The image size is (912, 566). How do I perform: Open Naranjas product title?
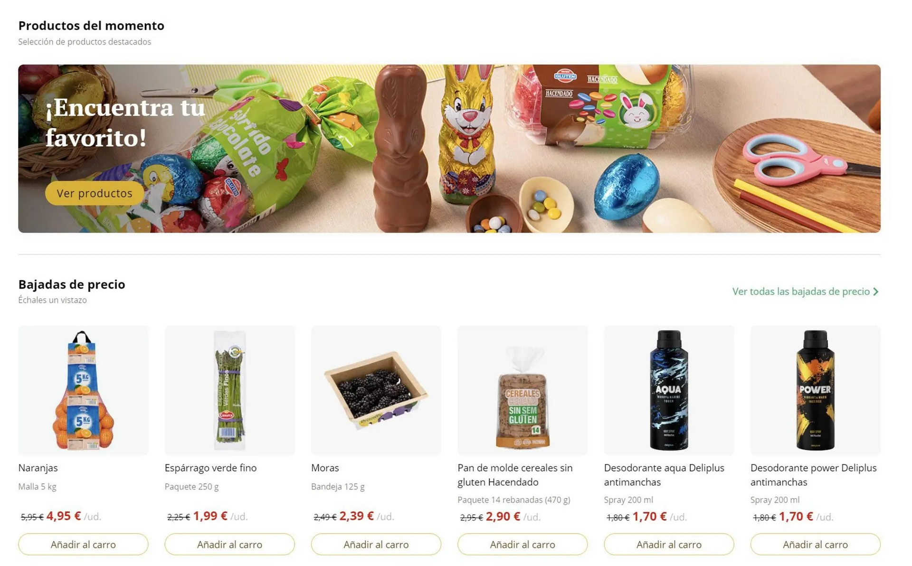[38, 468]
